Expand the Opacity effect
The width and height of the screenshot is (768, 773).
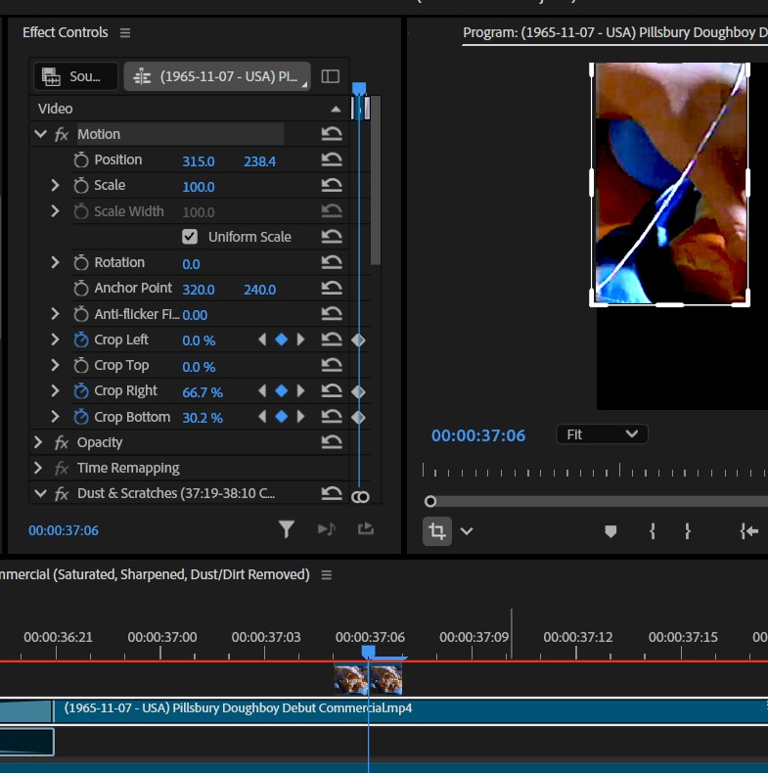pyautogui.click(x=38, y=442)
